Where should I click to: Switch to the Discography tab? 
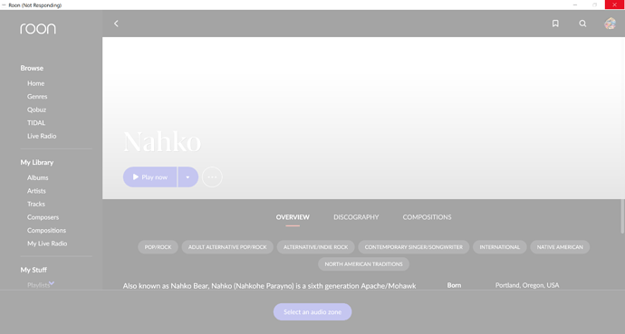tap(356, 217)
